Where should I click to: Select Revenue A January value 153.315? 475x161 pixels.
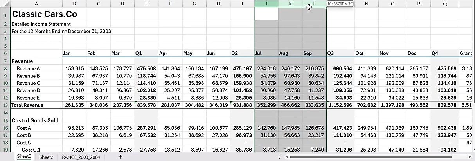pos(74,69)
